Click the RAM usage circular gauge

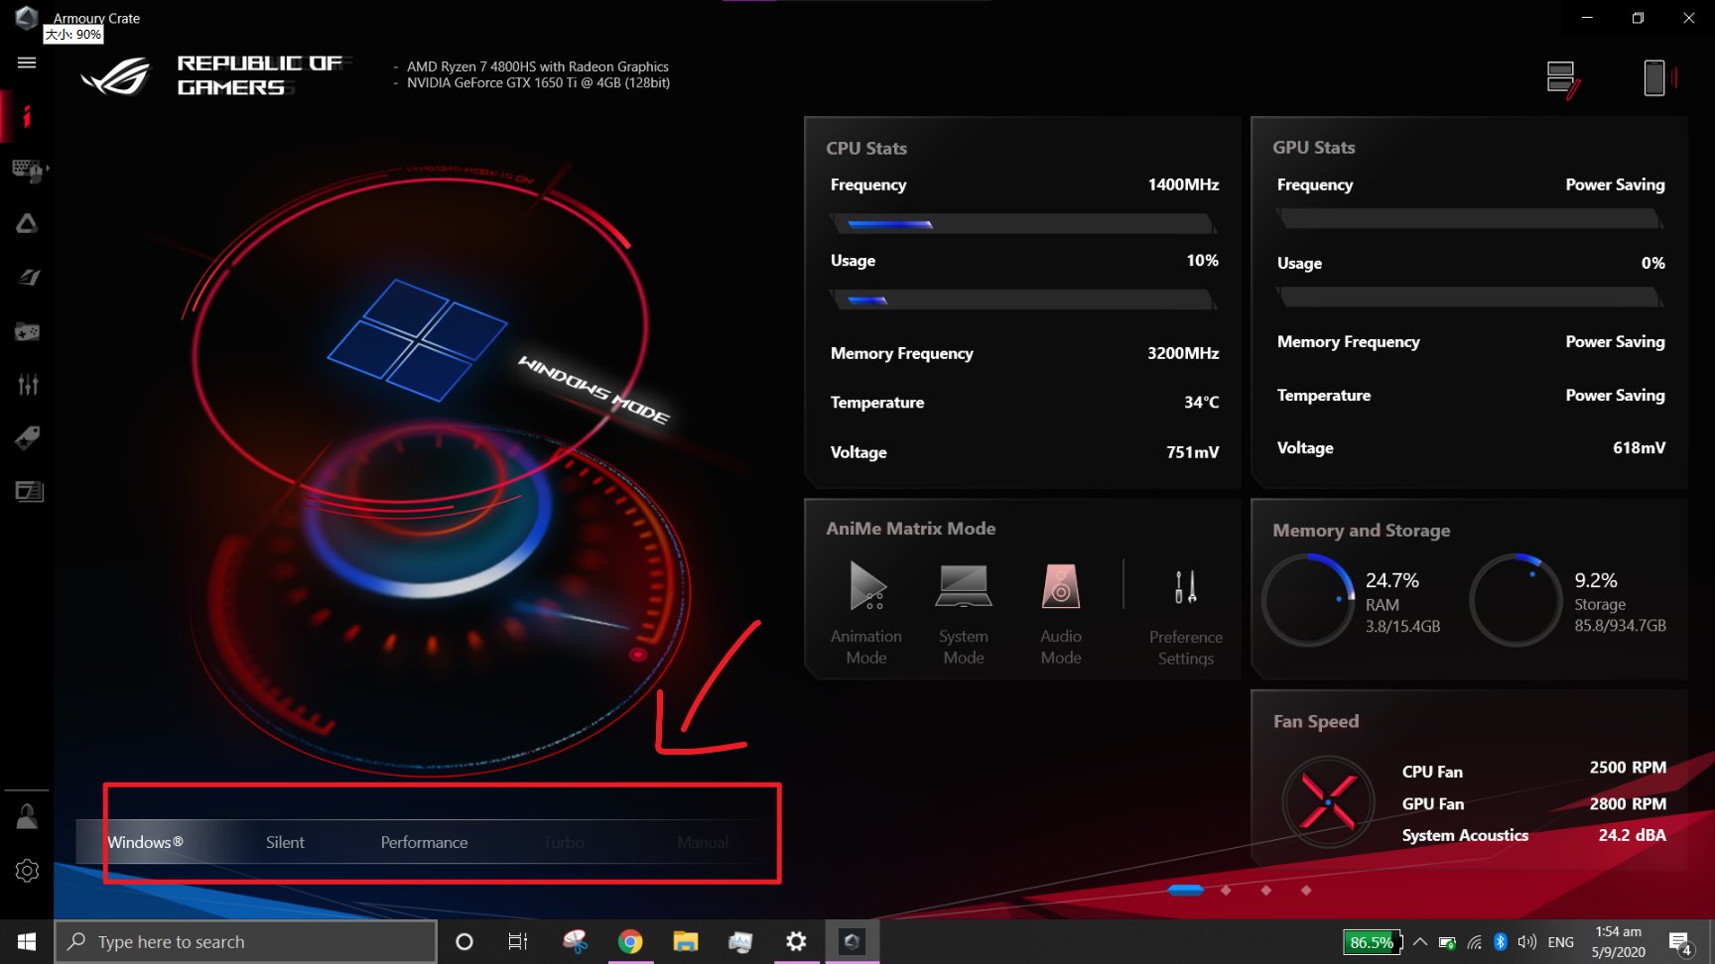point(1308,600)
